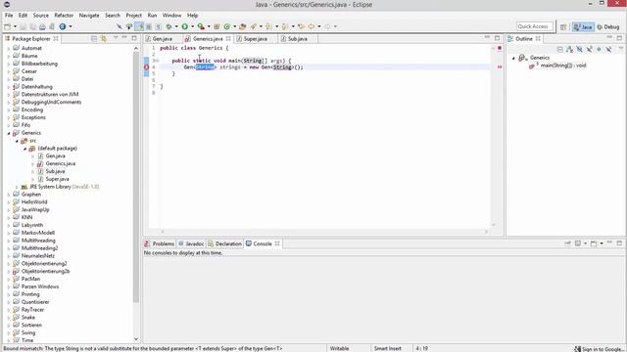The width and height of the screenshot is (627, 352).
Task: Click Collapse All icon in Package Explorer
Action: tap(94, 38)
